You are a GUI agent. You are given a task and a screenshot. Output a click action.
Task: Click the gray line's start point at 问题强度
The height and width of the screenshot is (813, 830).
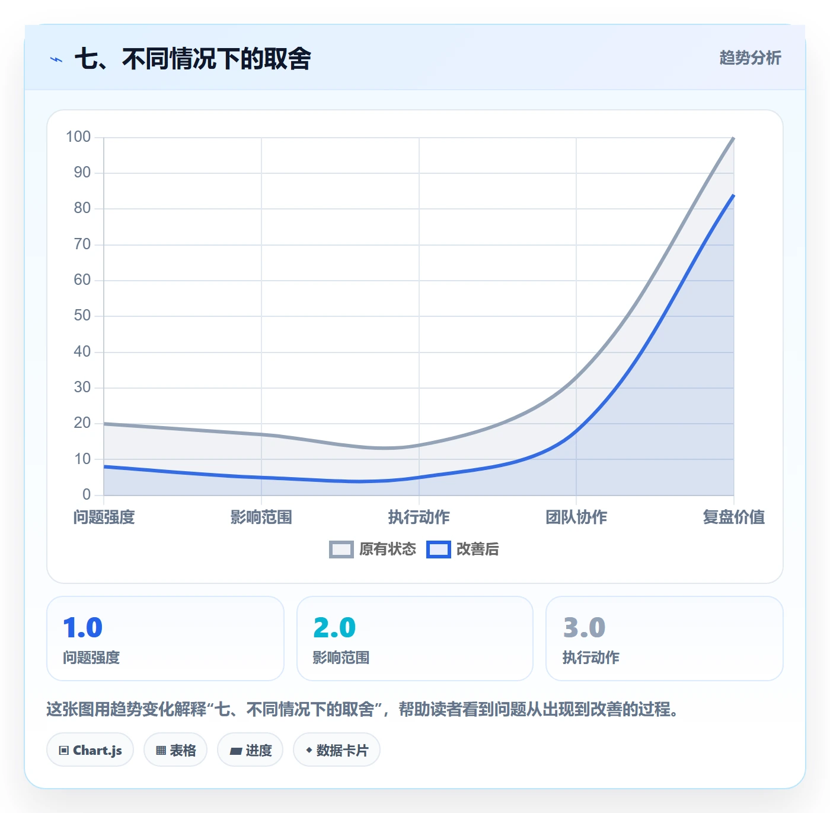click(104, 424)
